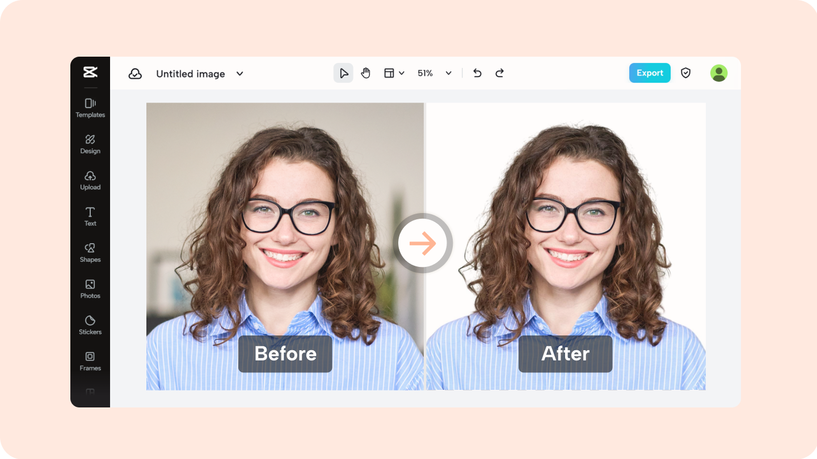Image resolution: width=817 pixels, height=459 pixels.
Task: Select the Hand pan tool
Action: pos(365,73)
